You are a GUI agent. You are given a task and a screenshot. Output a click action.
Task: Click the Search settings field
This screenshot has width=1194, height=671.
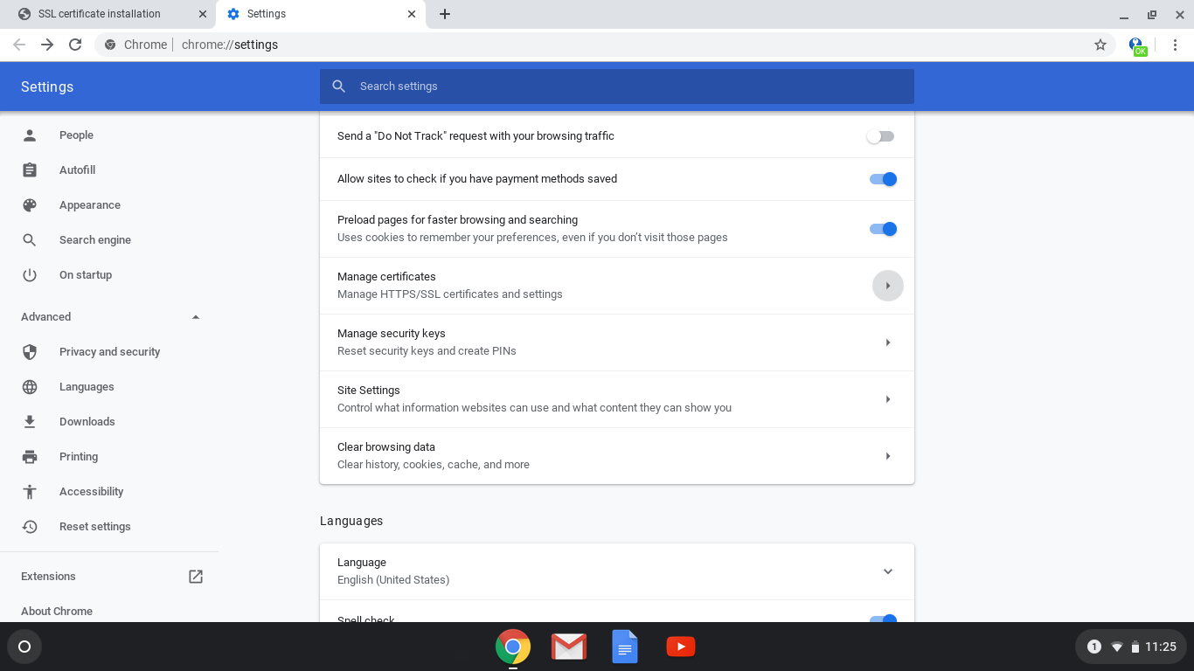pos(616,86)
